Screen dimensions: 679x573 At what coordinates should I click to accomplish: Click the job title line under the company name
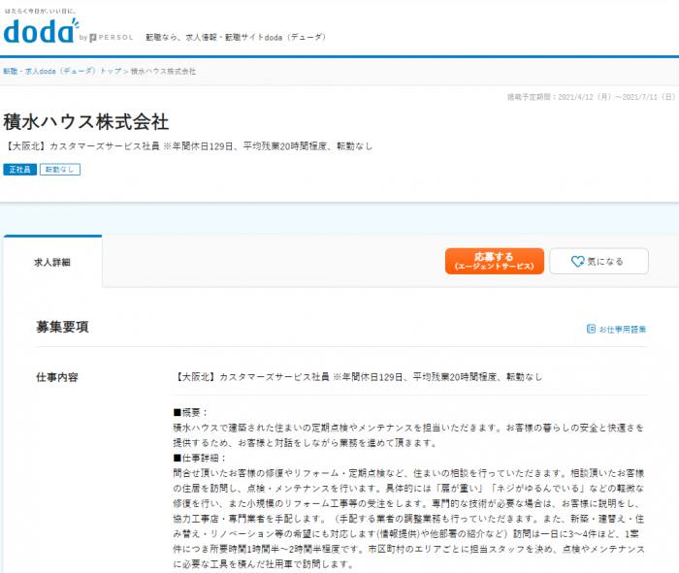188,146
